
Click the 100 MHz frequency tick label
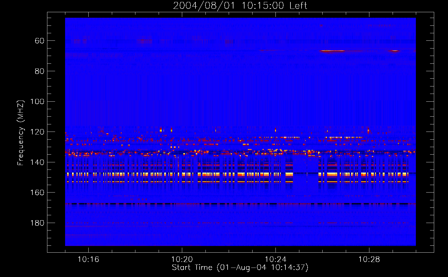click(x=37, y=101)
